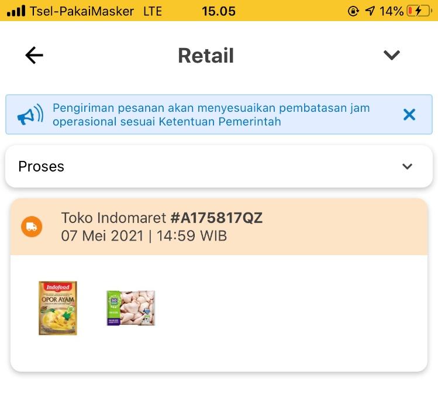View the Indofood Opor Ayam product image
Image resolution: width=438 pixels, height=415 pixels.
(x=58, y=308)
